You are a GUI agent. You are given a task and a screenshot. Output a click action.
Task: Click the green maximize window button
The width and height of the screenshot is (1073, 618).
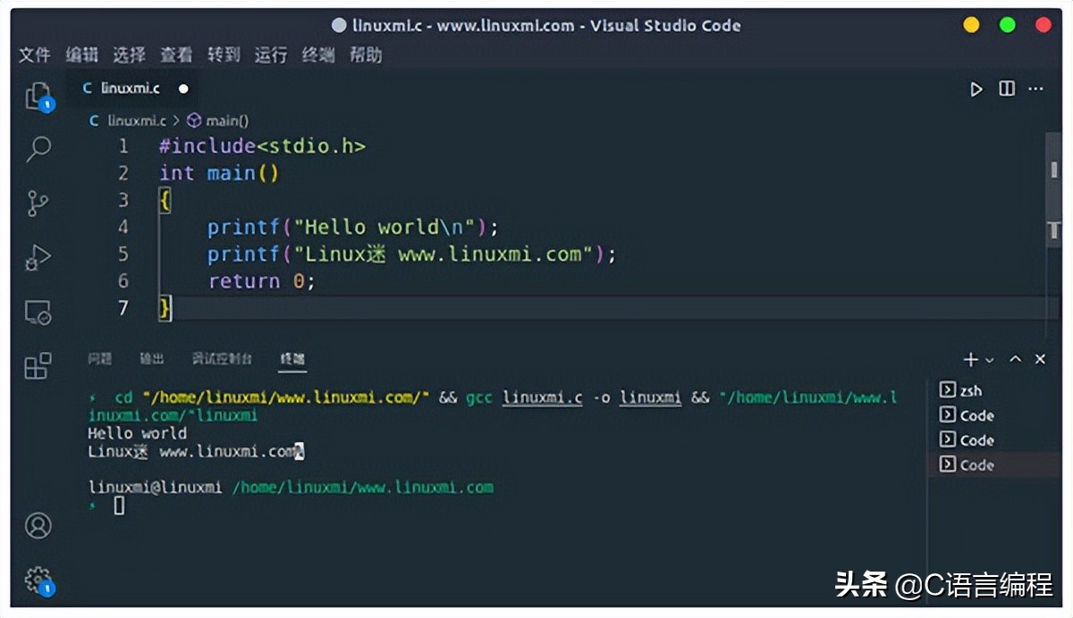tap(1008, 25)
